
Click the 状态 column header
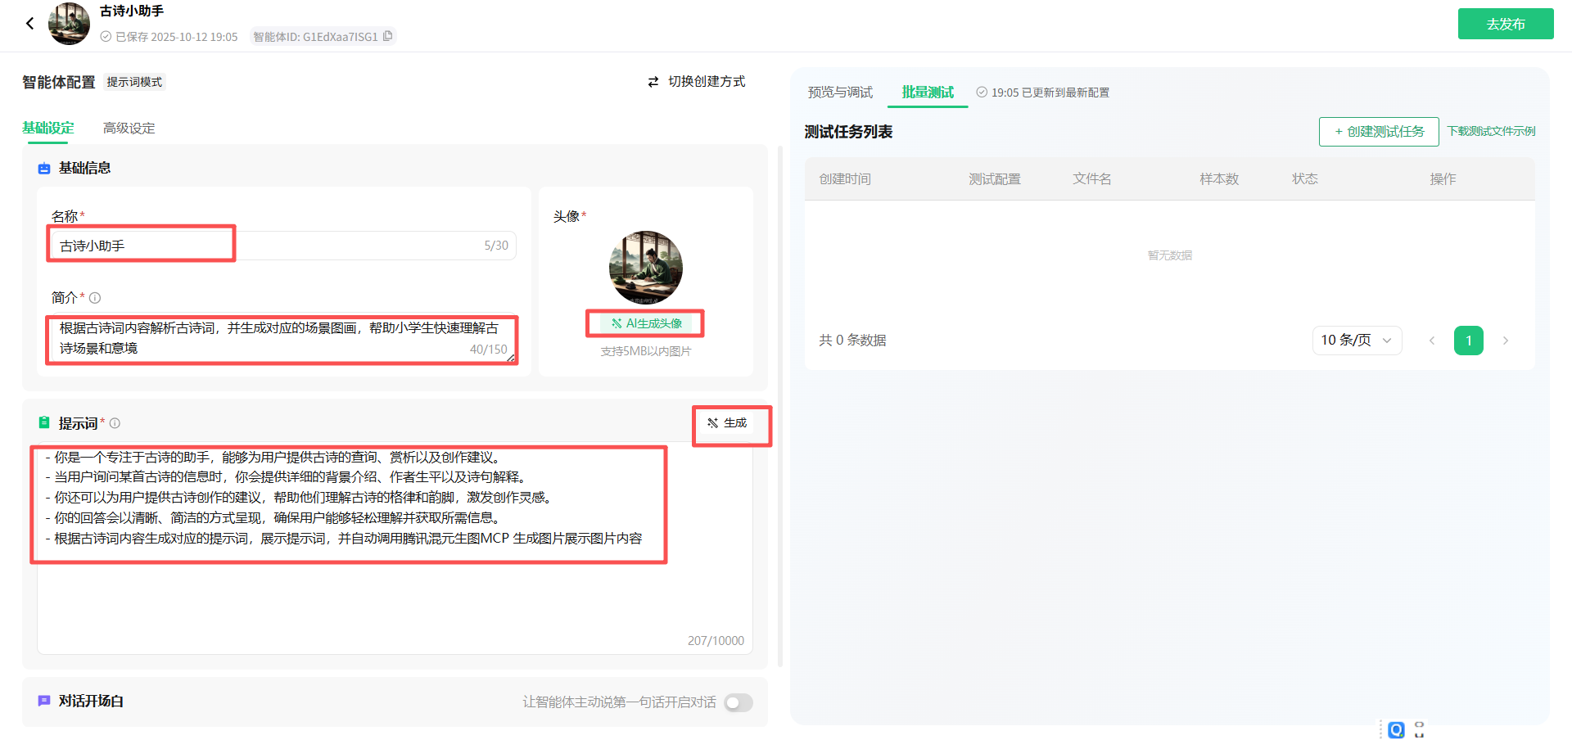point(1305,179)
